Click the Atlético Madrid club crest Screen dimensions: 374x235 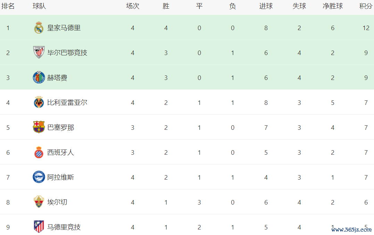pos(39,227)
